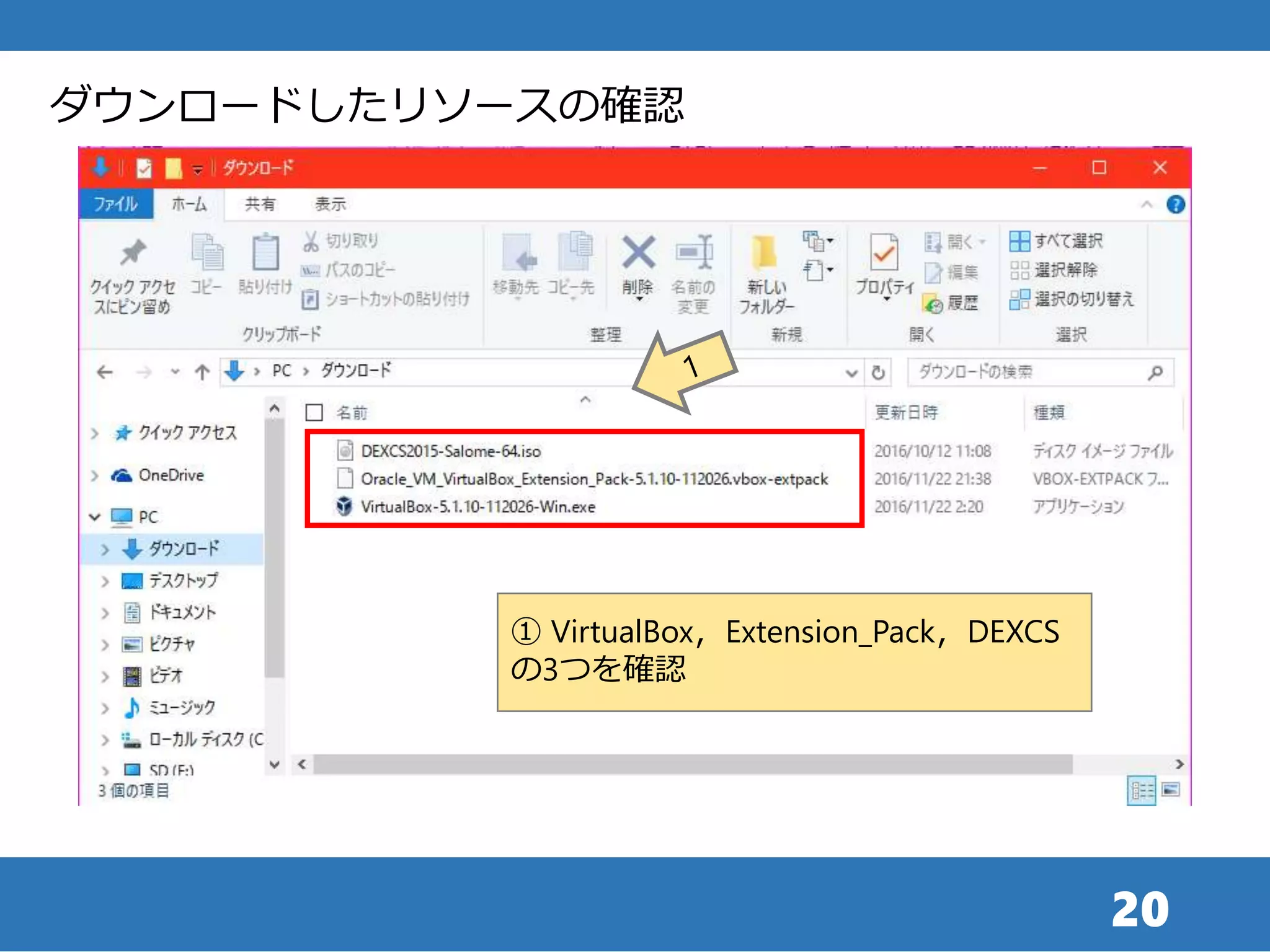Viewport: 1270px width, 952px height.
Task: Open the customize quick access toolbar dropdown
Action: pyautogui.click(x=197, y=169)
